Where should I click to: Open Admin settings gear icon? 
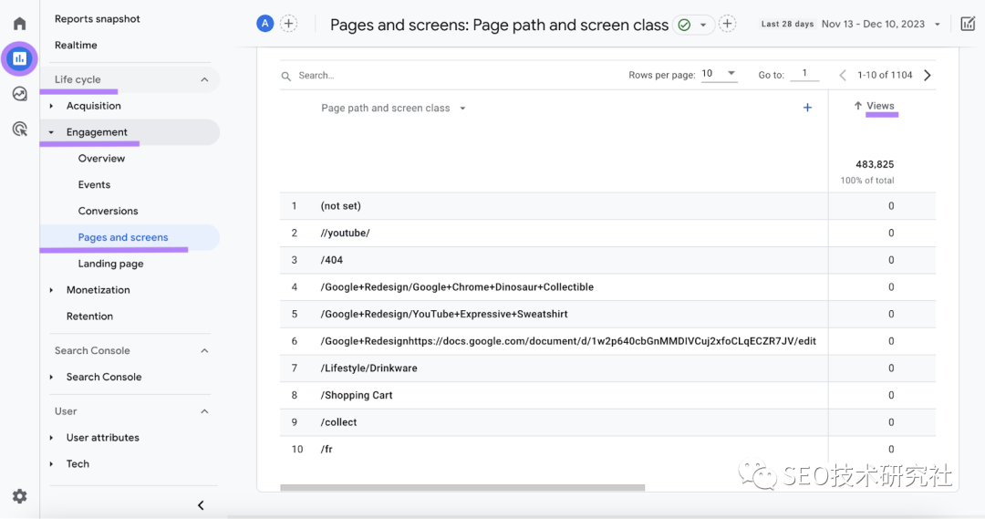tap(19, 496)
